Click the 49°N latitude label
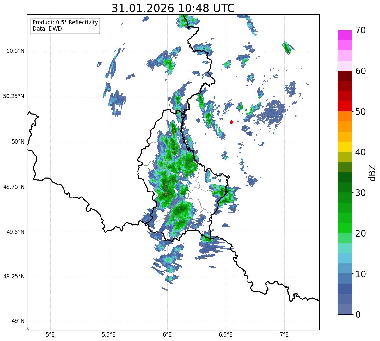 pyautogui.click(x=18, y=321)
